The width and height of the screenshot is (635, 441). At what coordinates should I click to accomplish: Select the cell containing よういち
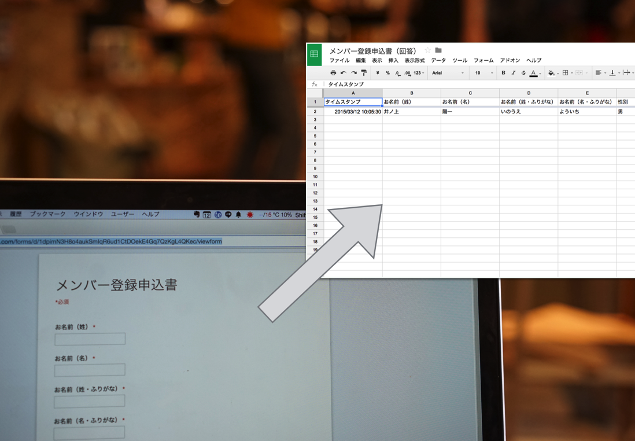[x=587, y=112]
